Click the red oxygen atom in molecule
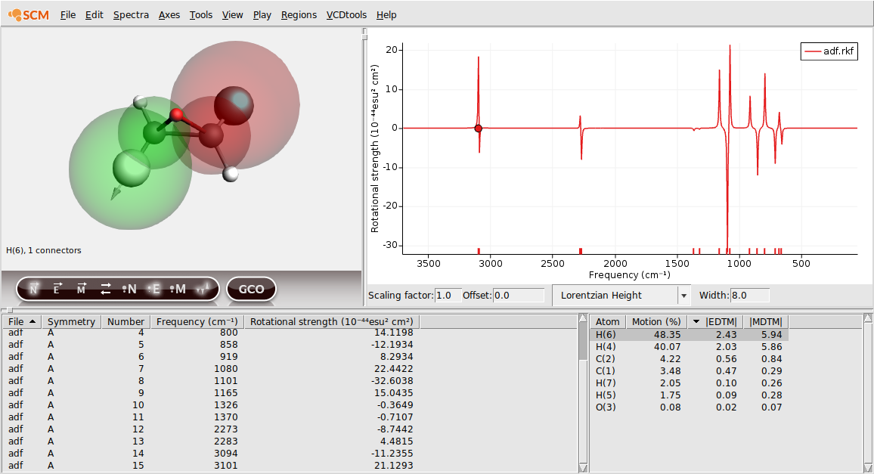Viewport: 874px width, 474px height. click(x=177, y=116)
